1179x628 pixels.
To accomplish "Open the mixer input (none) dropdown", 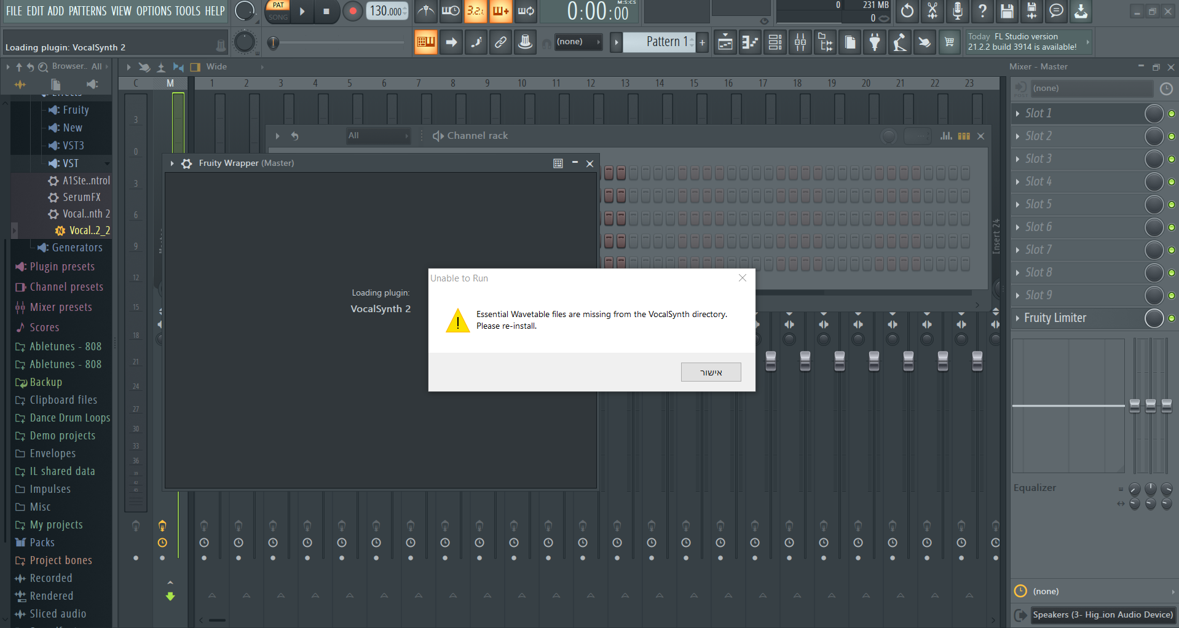I will point(1091,88).
